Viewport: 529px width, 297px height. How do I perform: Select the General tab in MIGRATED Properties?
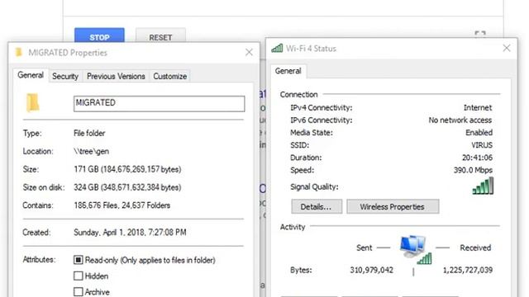(31, 75)
